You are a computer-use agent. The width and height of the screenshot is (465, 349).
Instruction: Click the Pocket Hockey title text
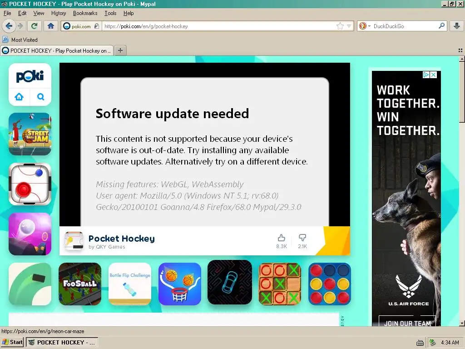[x=122, y=239]
